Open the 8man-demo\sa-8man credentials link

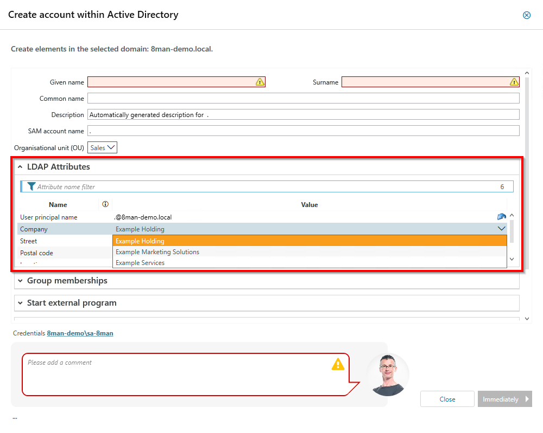pyautogui.click(x=79, y=333)
